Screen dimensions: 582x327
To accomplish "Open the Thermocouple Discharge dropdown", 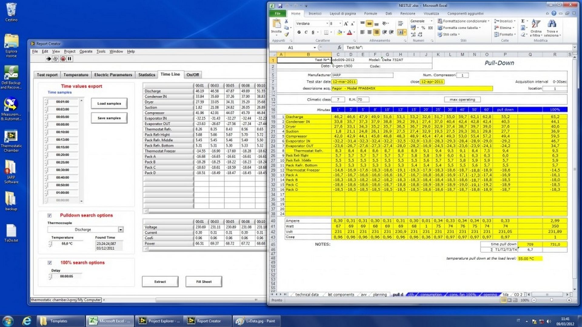I will click(x=121, y=230).
